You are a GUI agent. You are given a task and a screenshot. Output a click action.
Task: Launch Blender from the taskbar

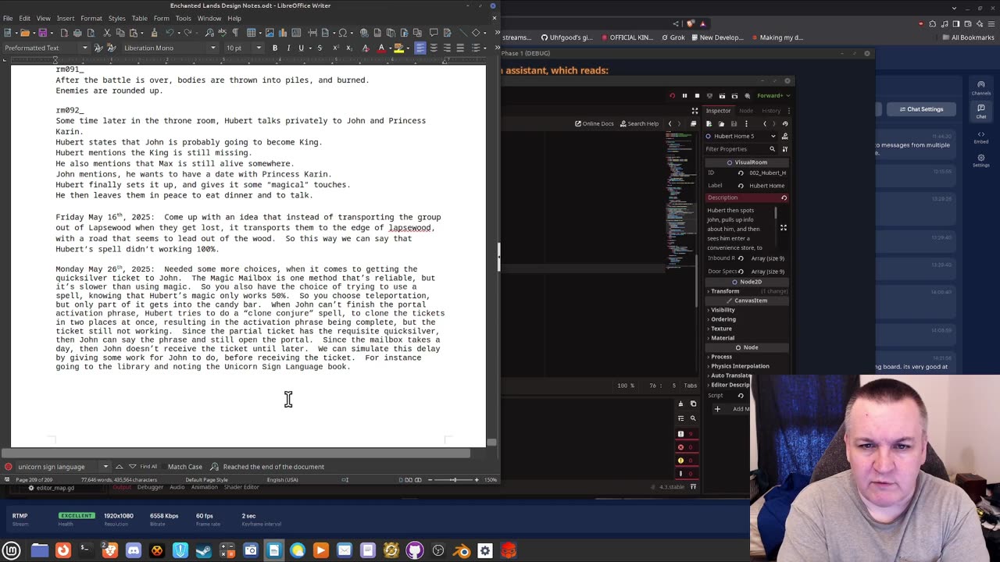[x=461, y=550]
